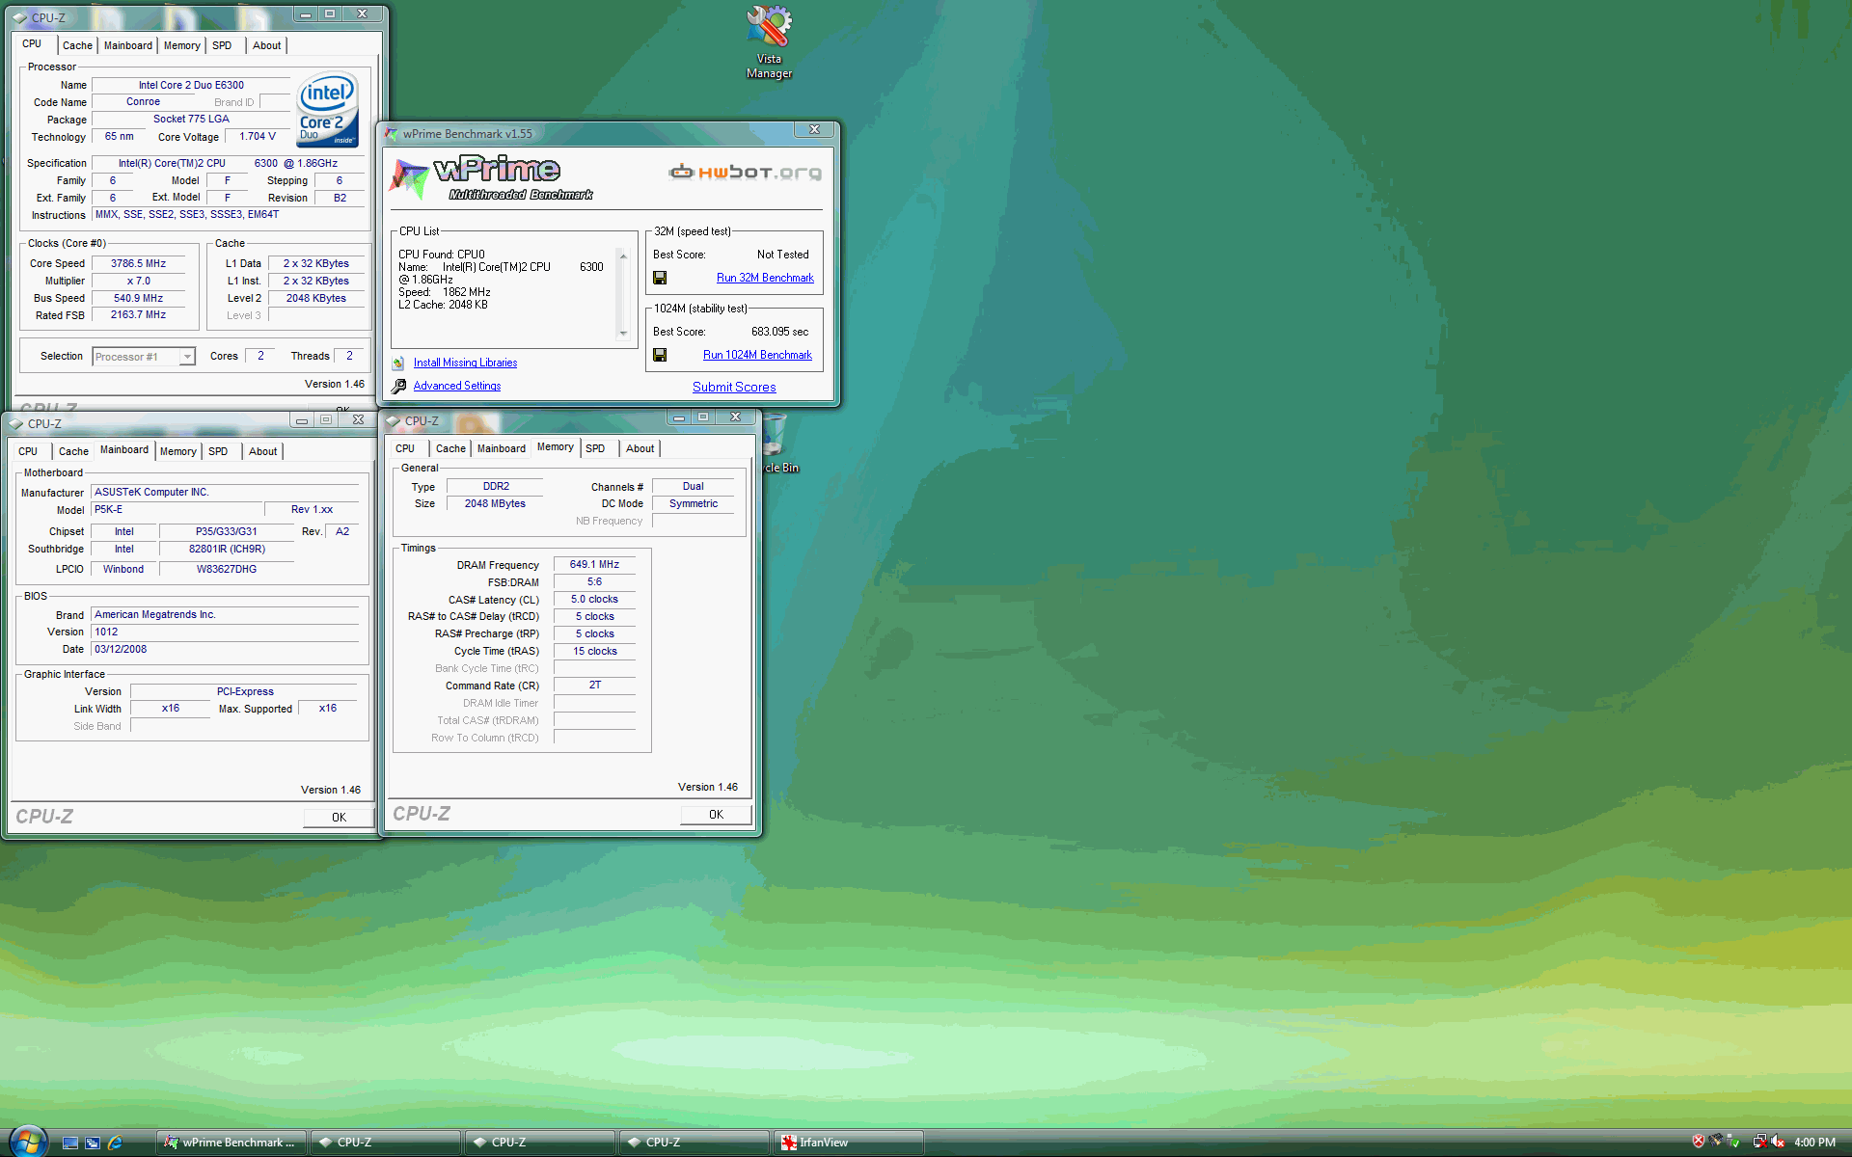
Task: Open Vista Manager desktop icon
Action: [769, 41]
